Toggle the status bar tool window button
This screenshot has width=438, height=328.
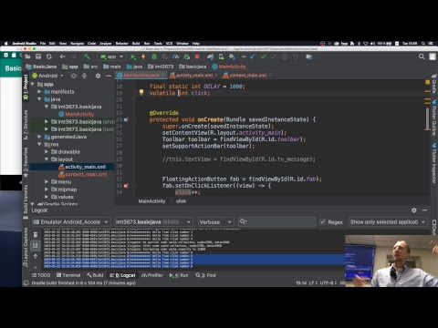[26, 283]
